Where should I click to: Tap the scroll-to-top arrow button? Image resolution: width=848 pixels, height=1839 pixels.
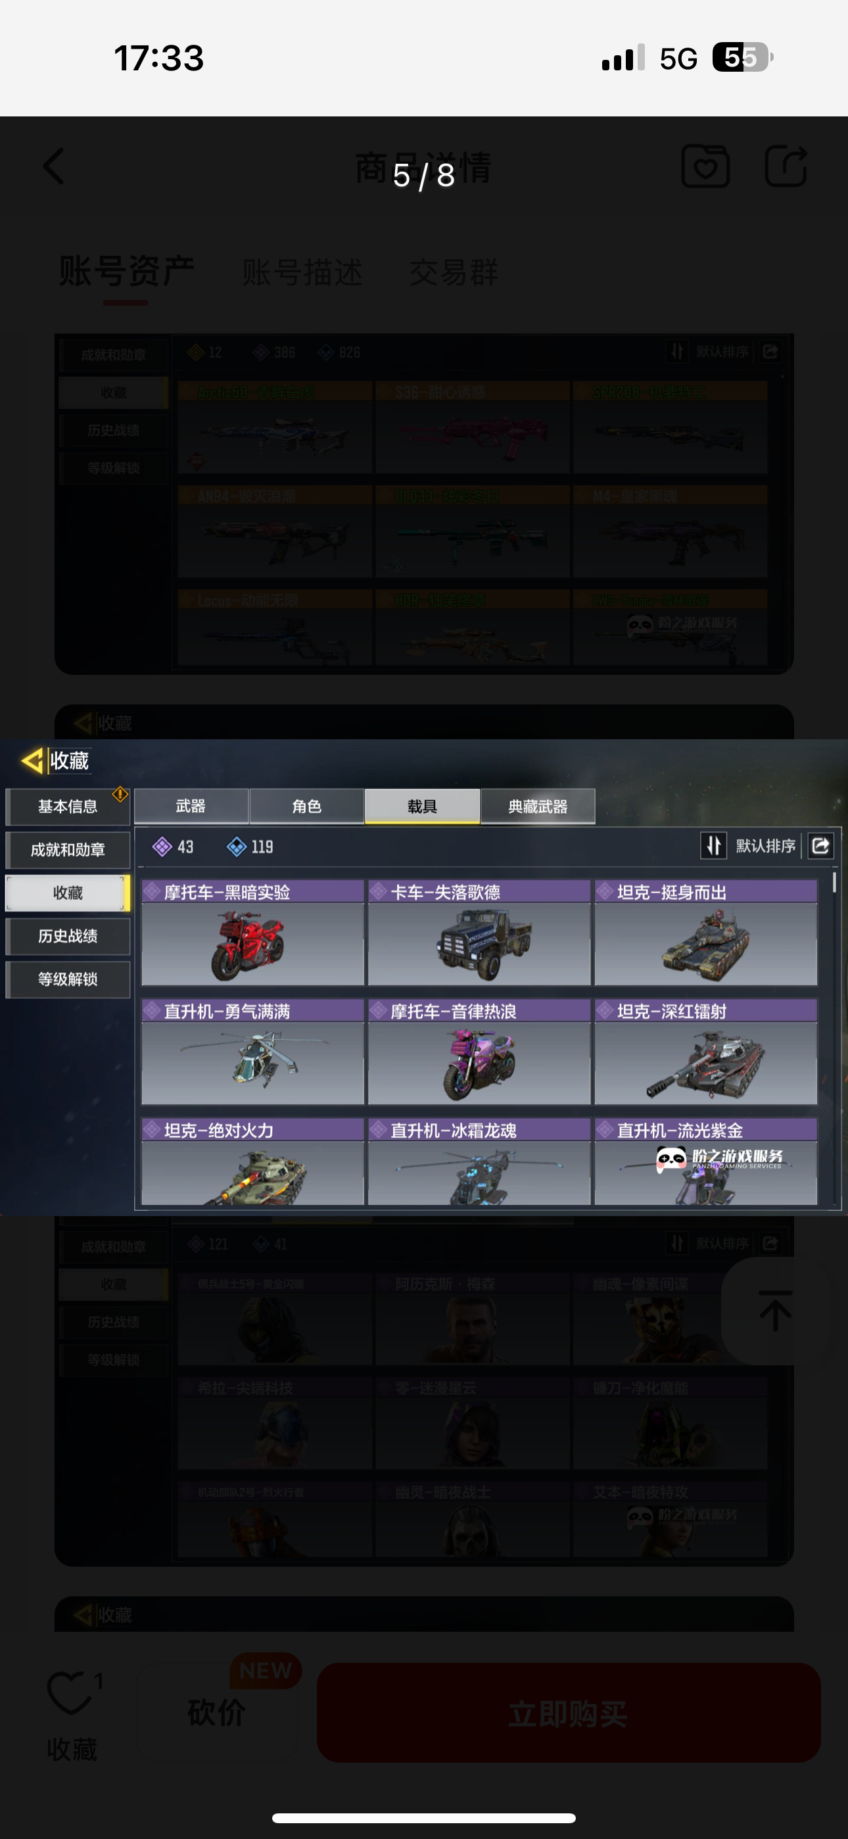(775, 1311)
